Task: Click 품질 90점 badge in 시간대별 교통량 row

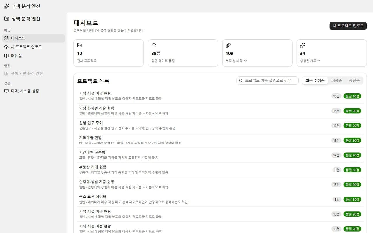Action: [352, 155]
